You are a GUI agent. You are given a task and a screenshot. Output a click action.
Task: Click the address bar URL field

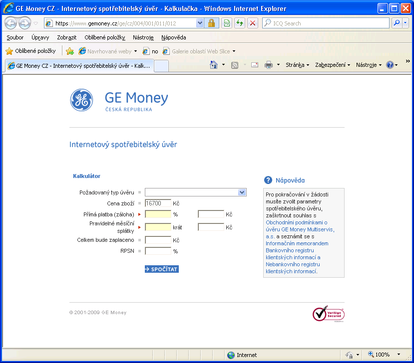(121, 23)
